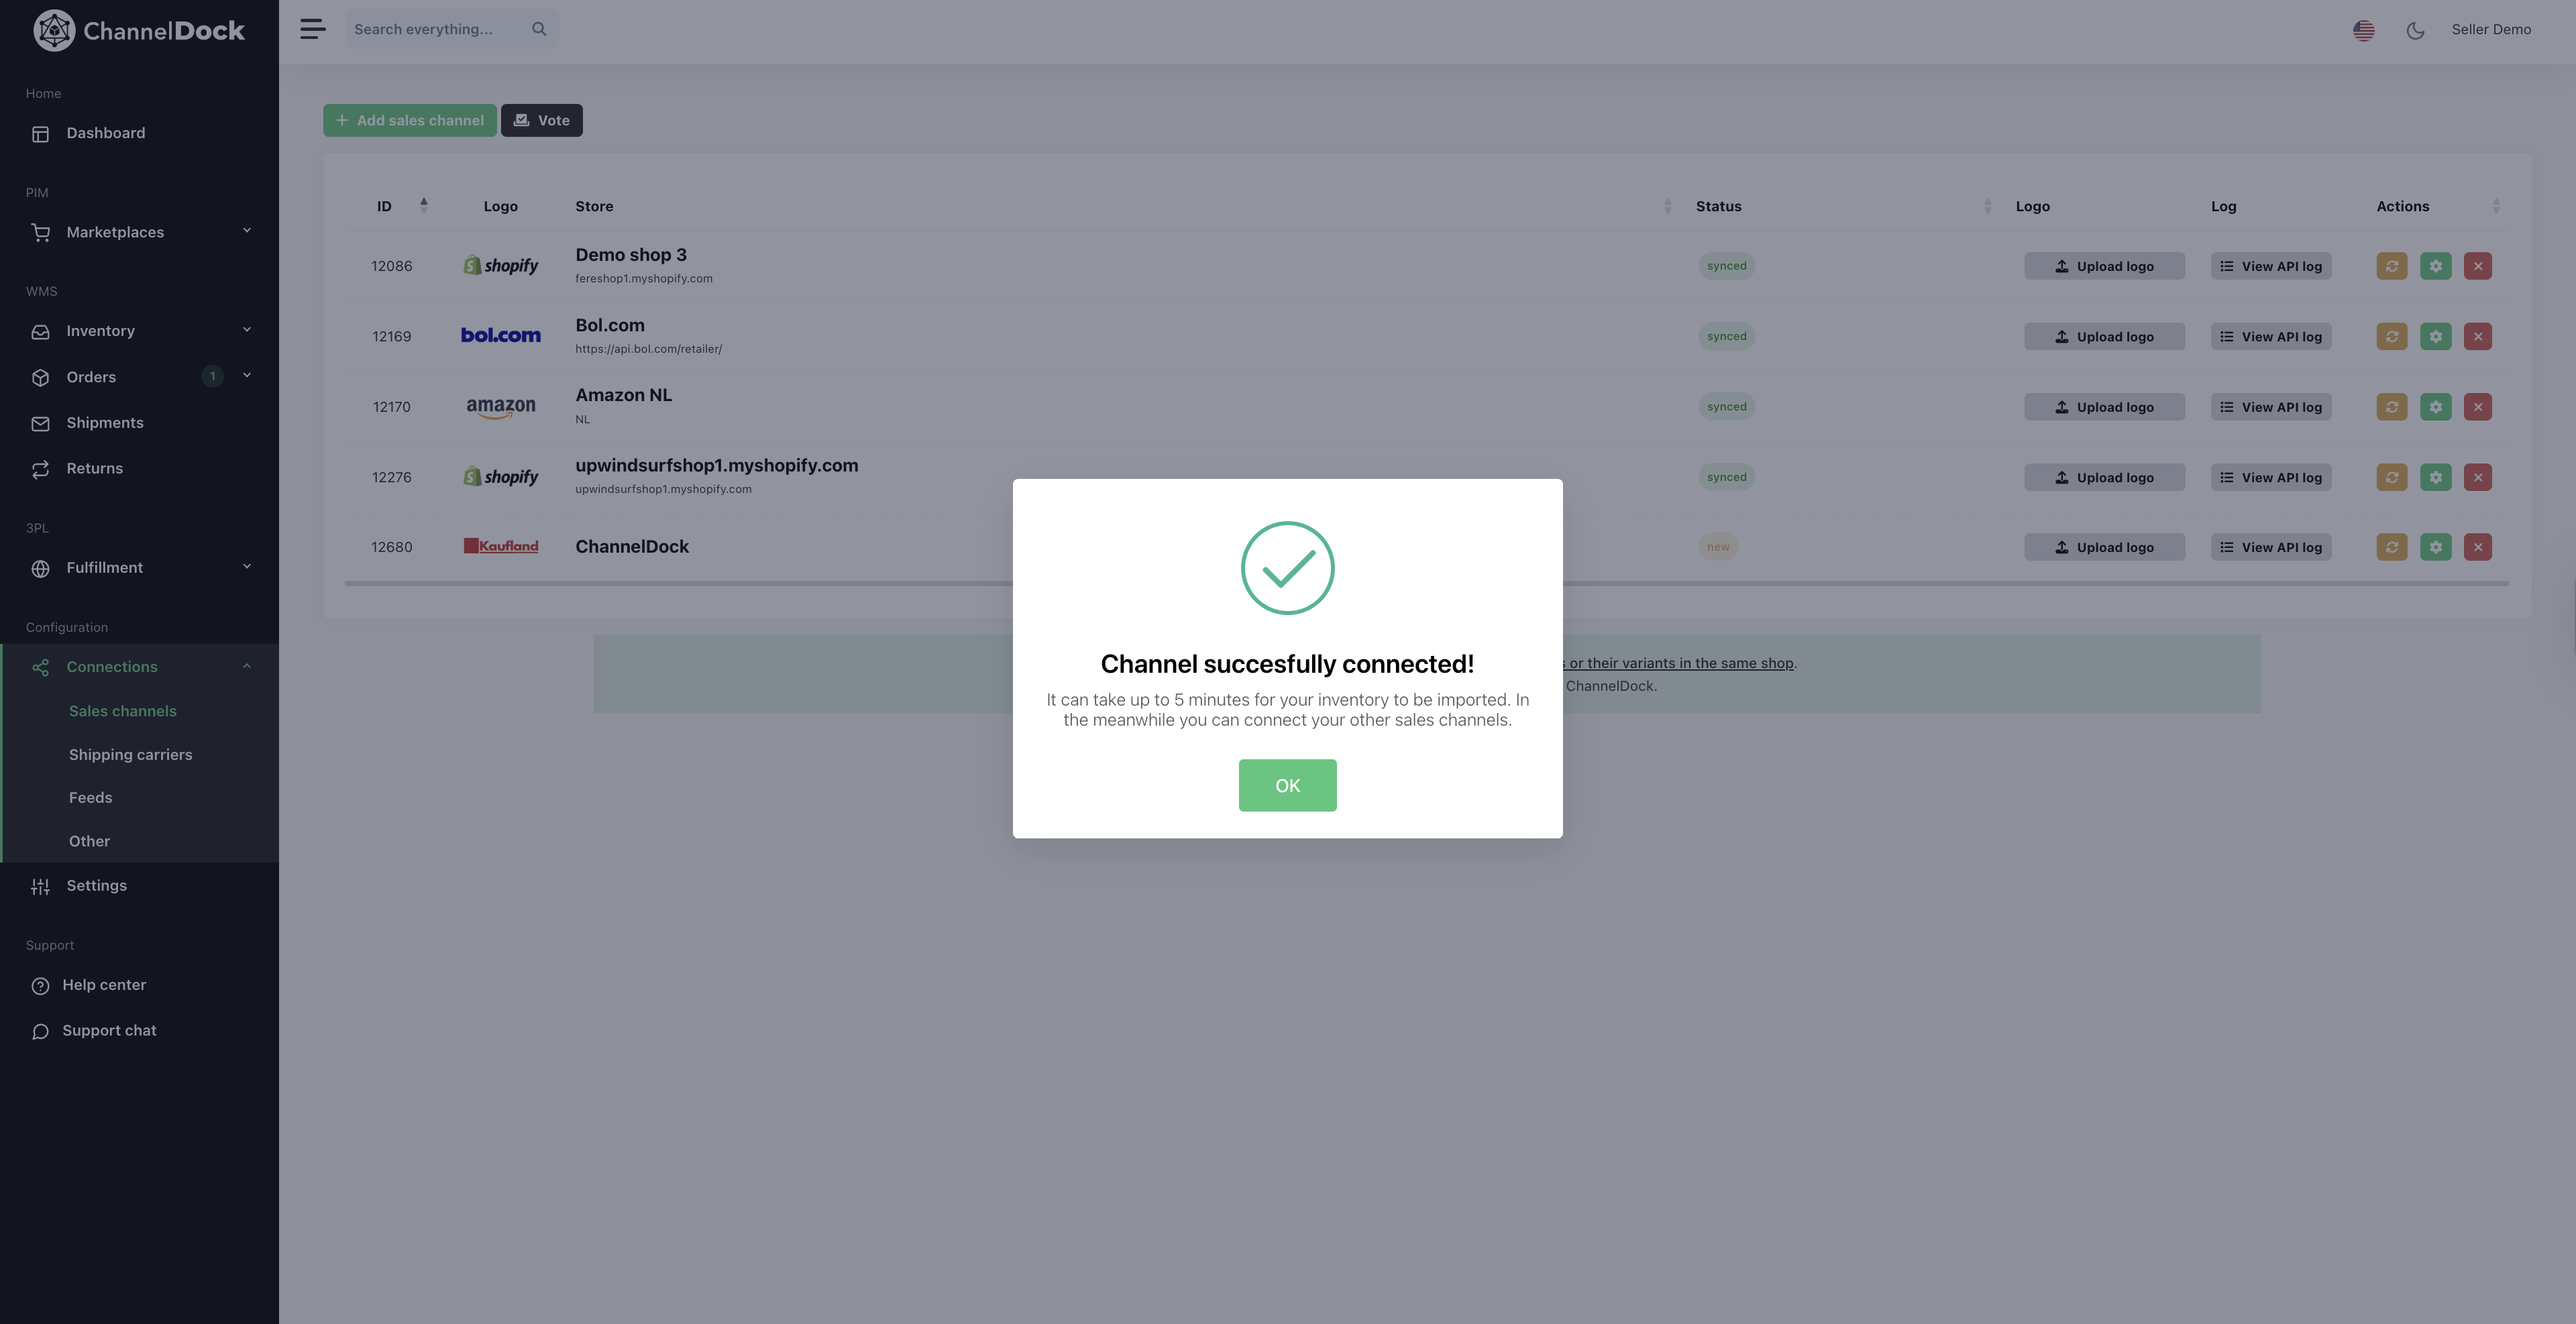2576x1324 pixels.
Task: View API log for Amazon NL
Action: pyautogui.click(x=2271, y=407)
